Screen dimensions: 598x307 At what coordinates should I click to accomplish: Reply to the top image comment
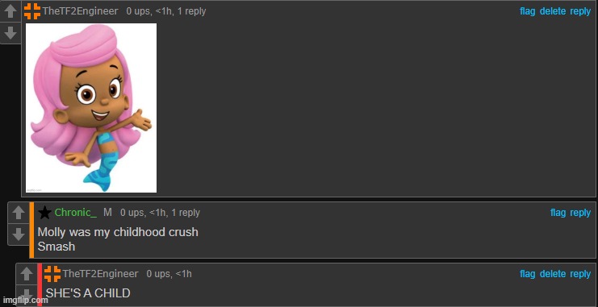[x=580, y=11]
